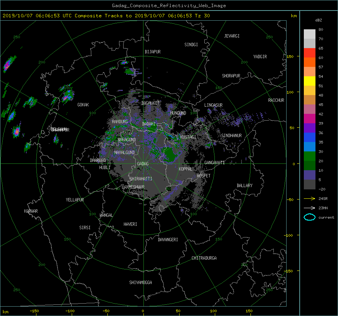Image resolution: width=338 pixels, height=316 pixels.
Task: Click the dBZ legend heading
Action: coord(318,20)
